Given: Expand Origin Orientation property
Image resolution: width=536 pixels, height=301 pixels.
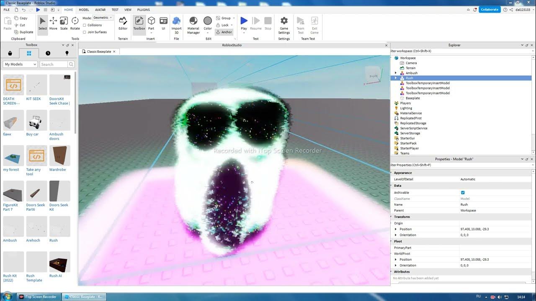Looking at the screenshot, I should click(396, 235).
